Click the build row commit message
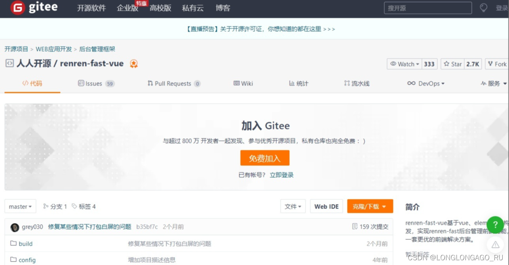509x265 pixels. tap(169, 244)
